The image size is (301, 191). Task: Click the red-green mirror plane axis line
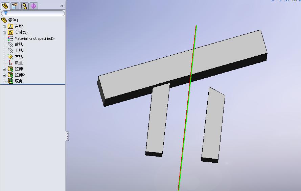click(x=187, y=107)
